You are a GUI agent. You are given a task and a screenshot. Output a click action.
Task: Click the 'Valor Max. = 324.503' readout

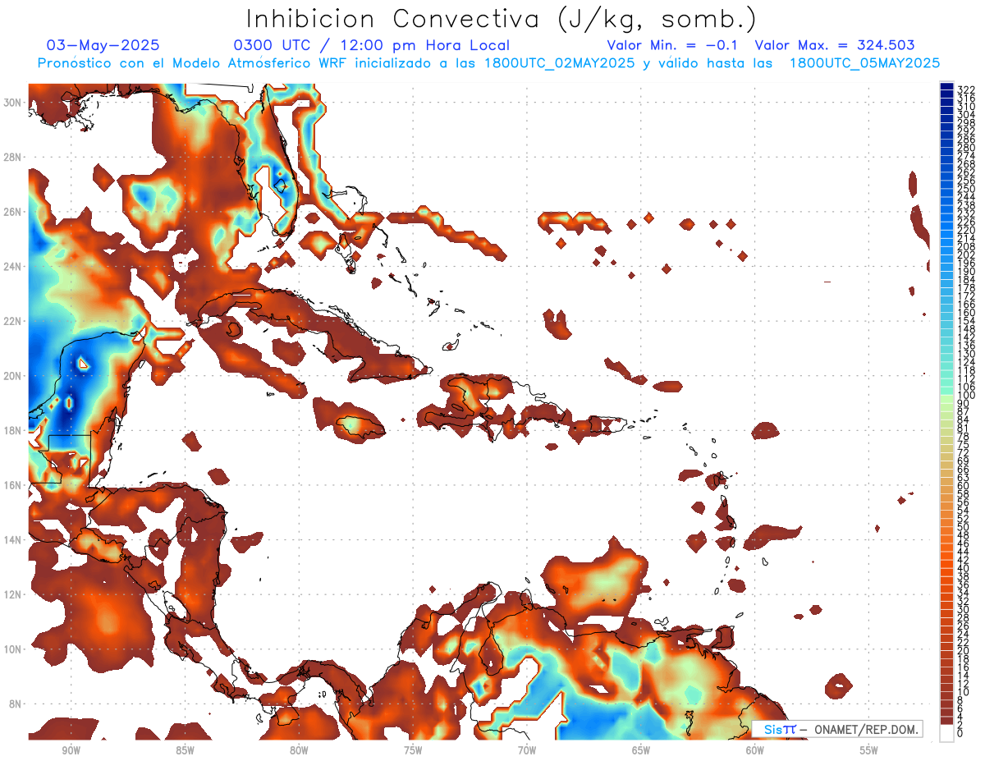(835, 45)
